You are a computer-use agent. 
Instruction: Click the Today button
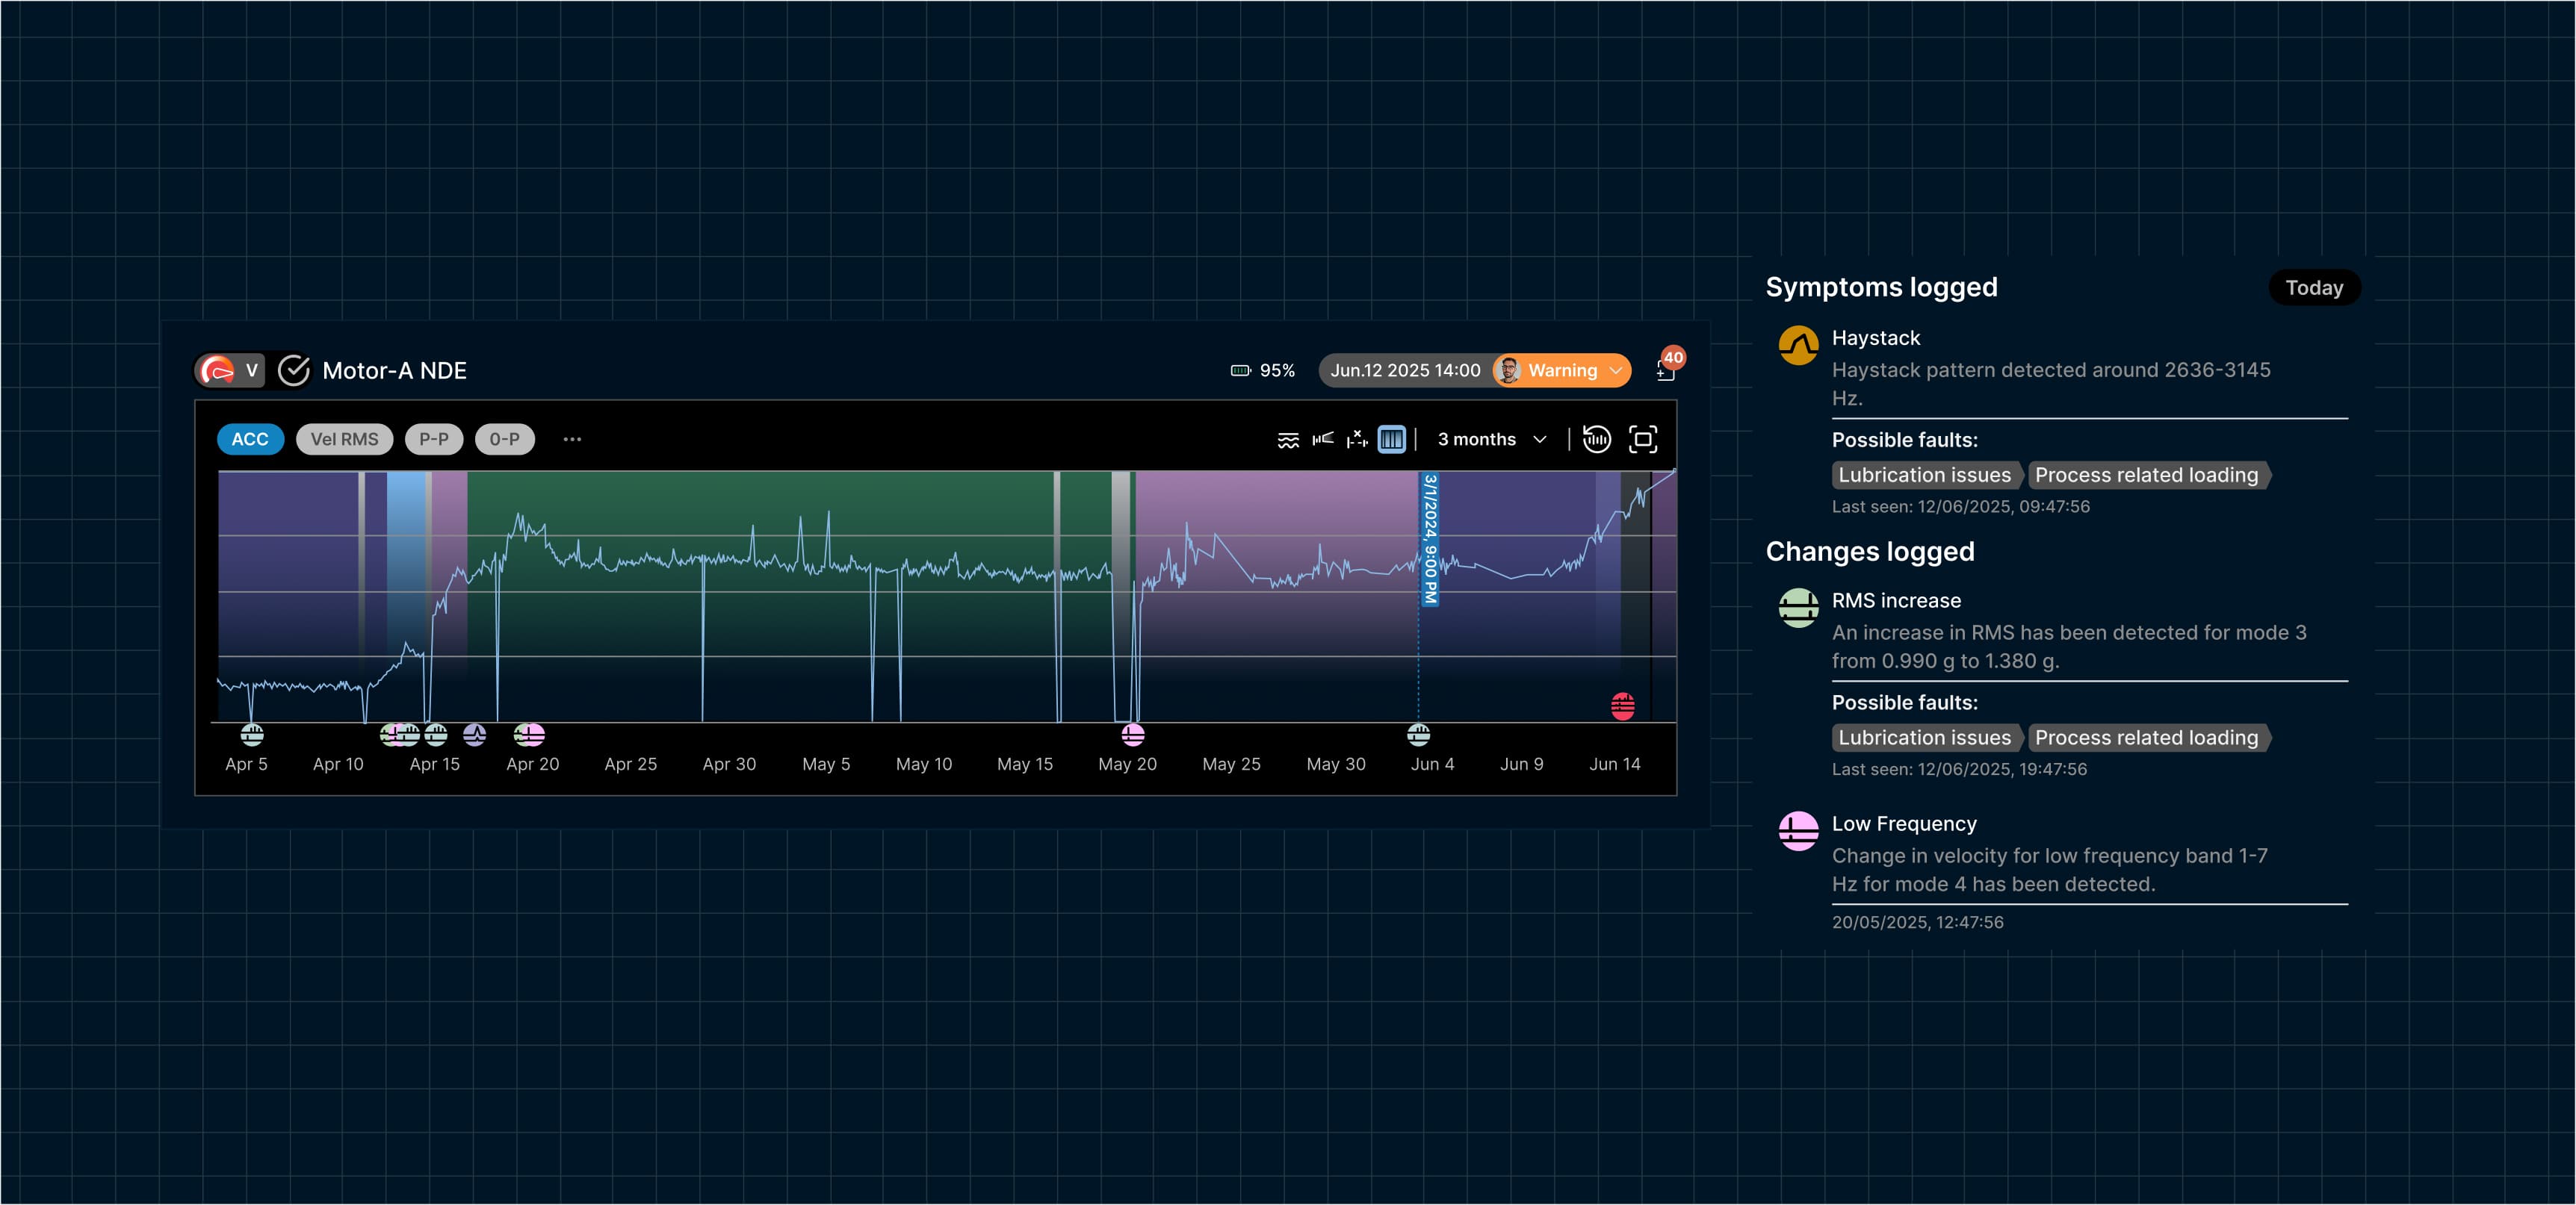pos(2314,287)
